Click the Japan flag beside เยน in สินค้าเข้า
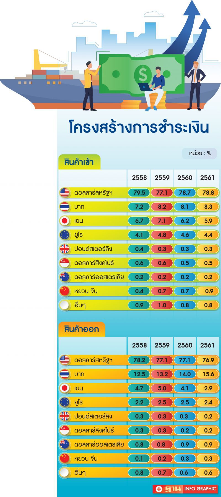This screenshot has height=497, width=221. (65, 221)
